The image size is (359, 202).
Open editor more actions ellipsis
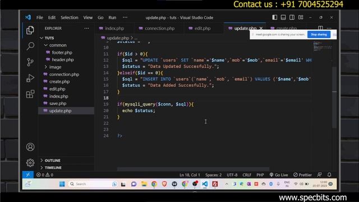329,28
